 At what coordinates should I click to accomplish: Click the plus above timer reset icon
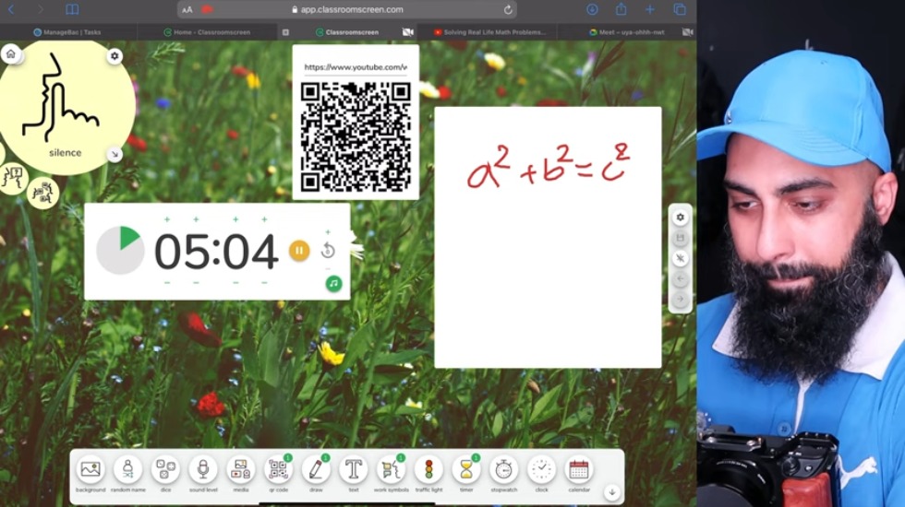click(x=328, y=232)
